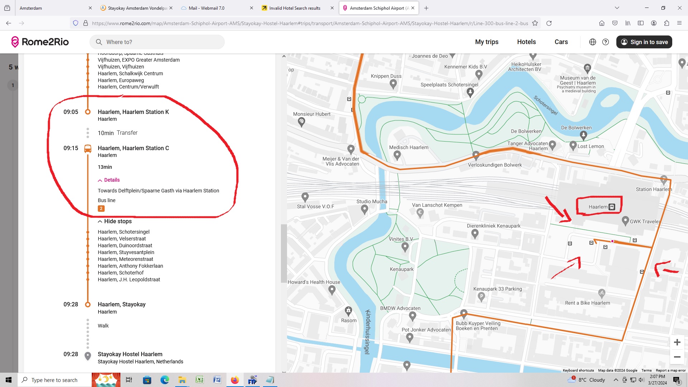This screenshot has width=688, height=387.
Task: Collapse the bus line 2 Details expander
Action: [x=109, y=180]
